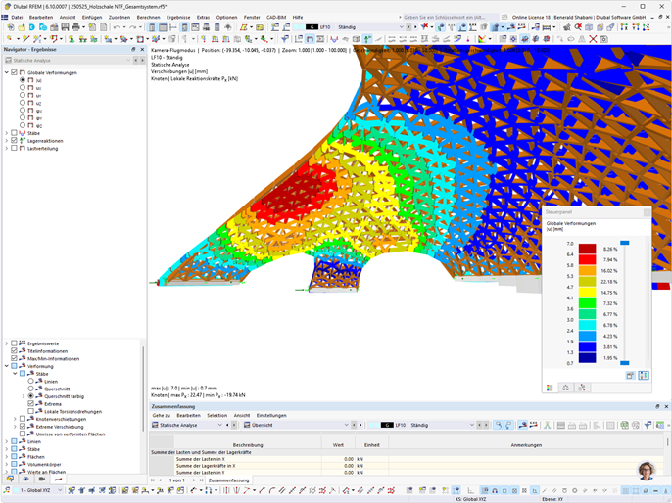Click the Undo arrow icon
This screenshot has width=672, height=503.
click(x=117, y=27)
